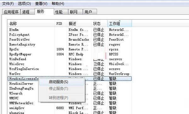
Task: Select the wbengine service row
Action: click(70, 112)
